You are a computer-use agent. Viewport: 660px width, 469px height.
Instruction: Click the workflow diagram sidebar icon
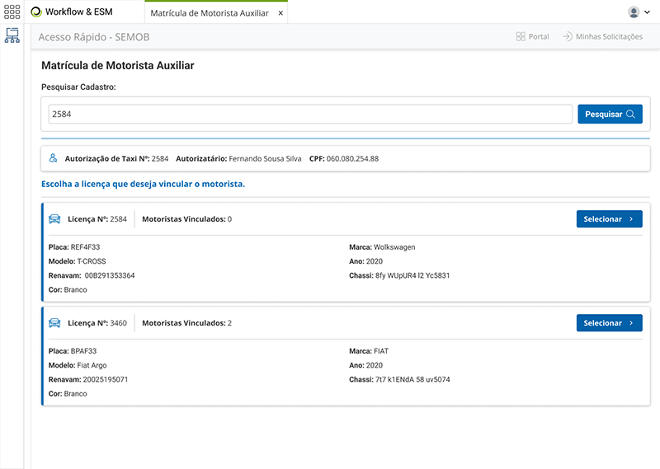[12, 36]
